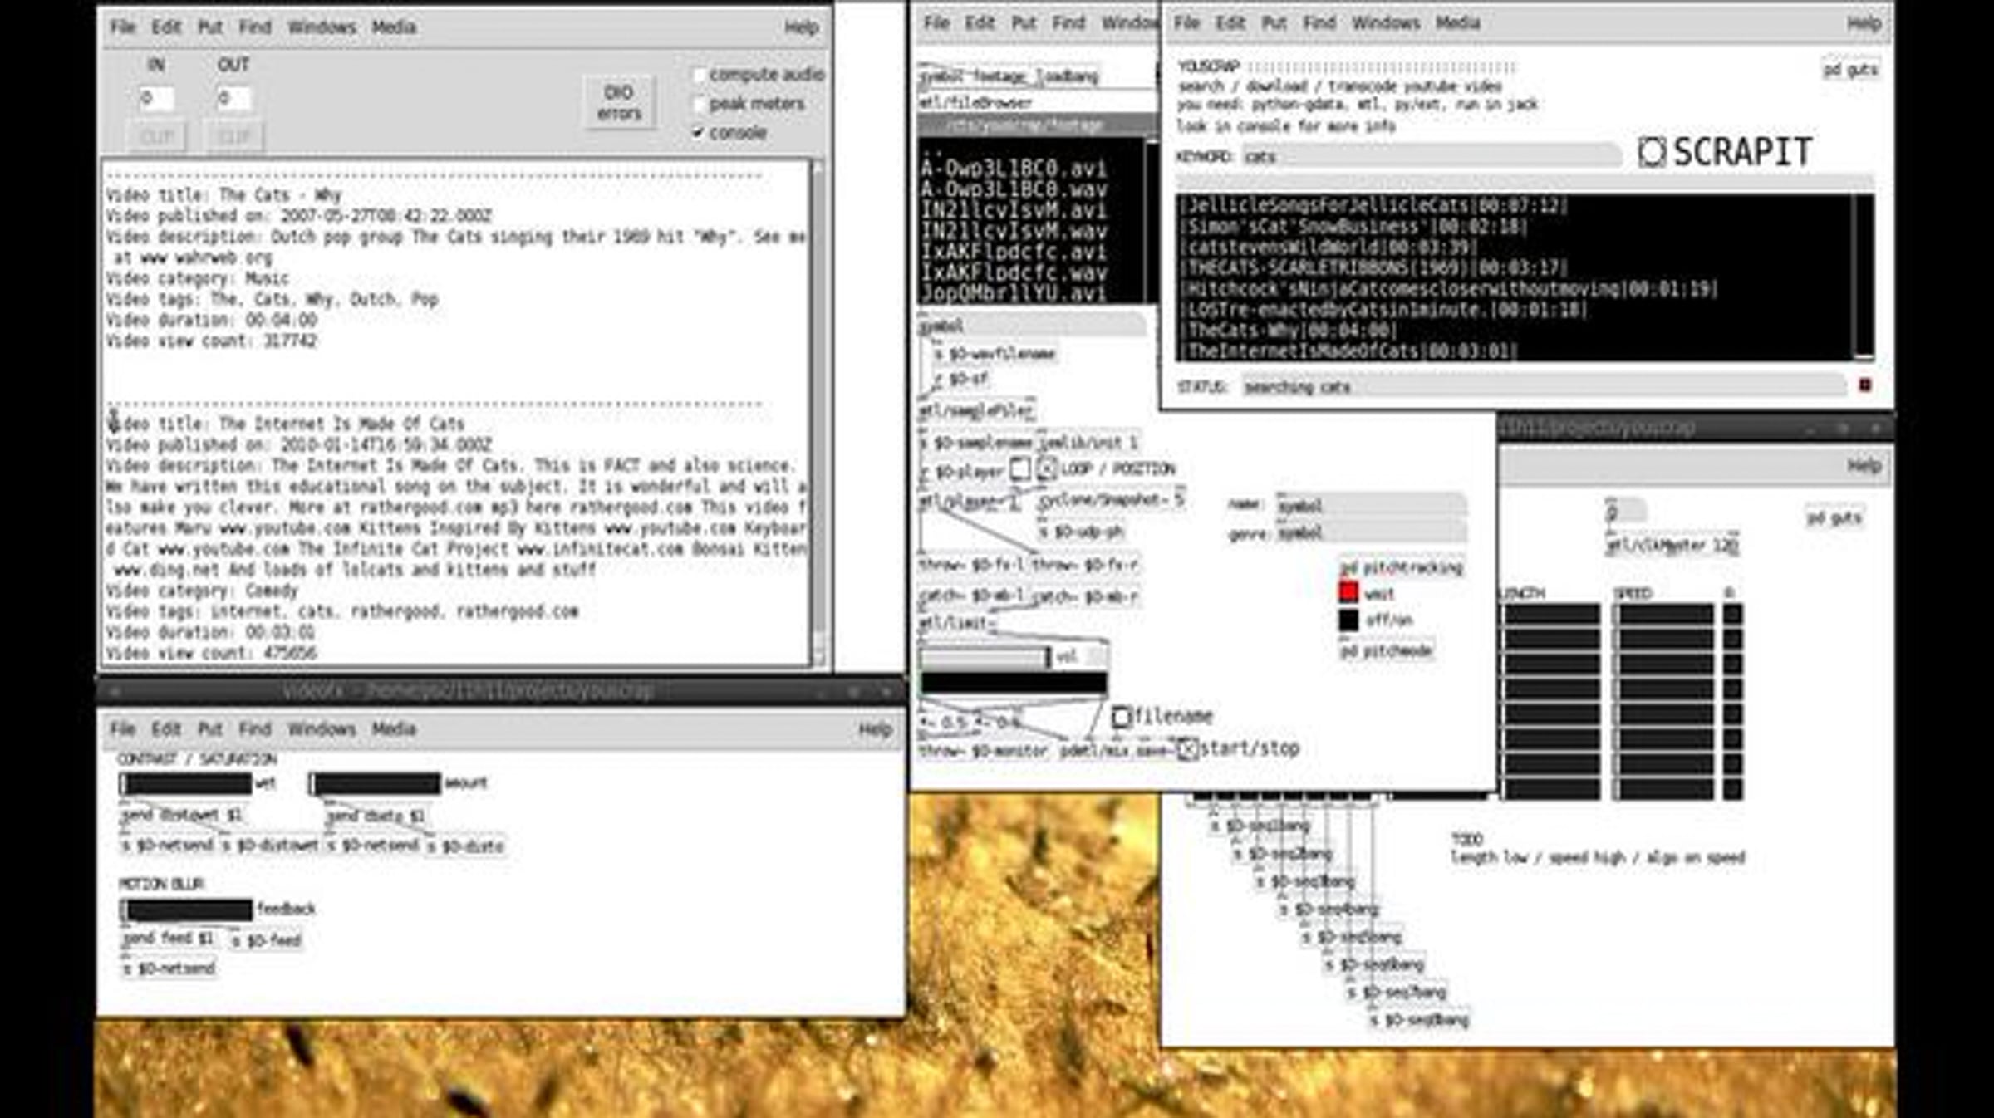The image size is (1994, 1118).
Task: Click the s $0-seq8bang object
Action: click(x=1419, y=1020)
